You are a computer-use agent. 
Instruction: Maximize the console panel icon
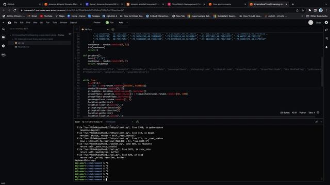[x=317, y=122]
